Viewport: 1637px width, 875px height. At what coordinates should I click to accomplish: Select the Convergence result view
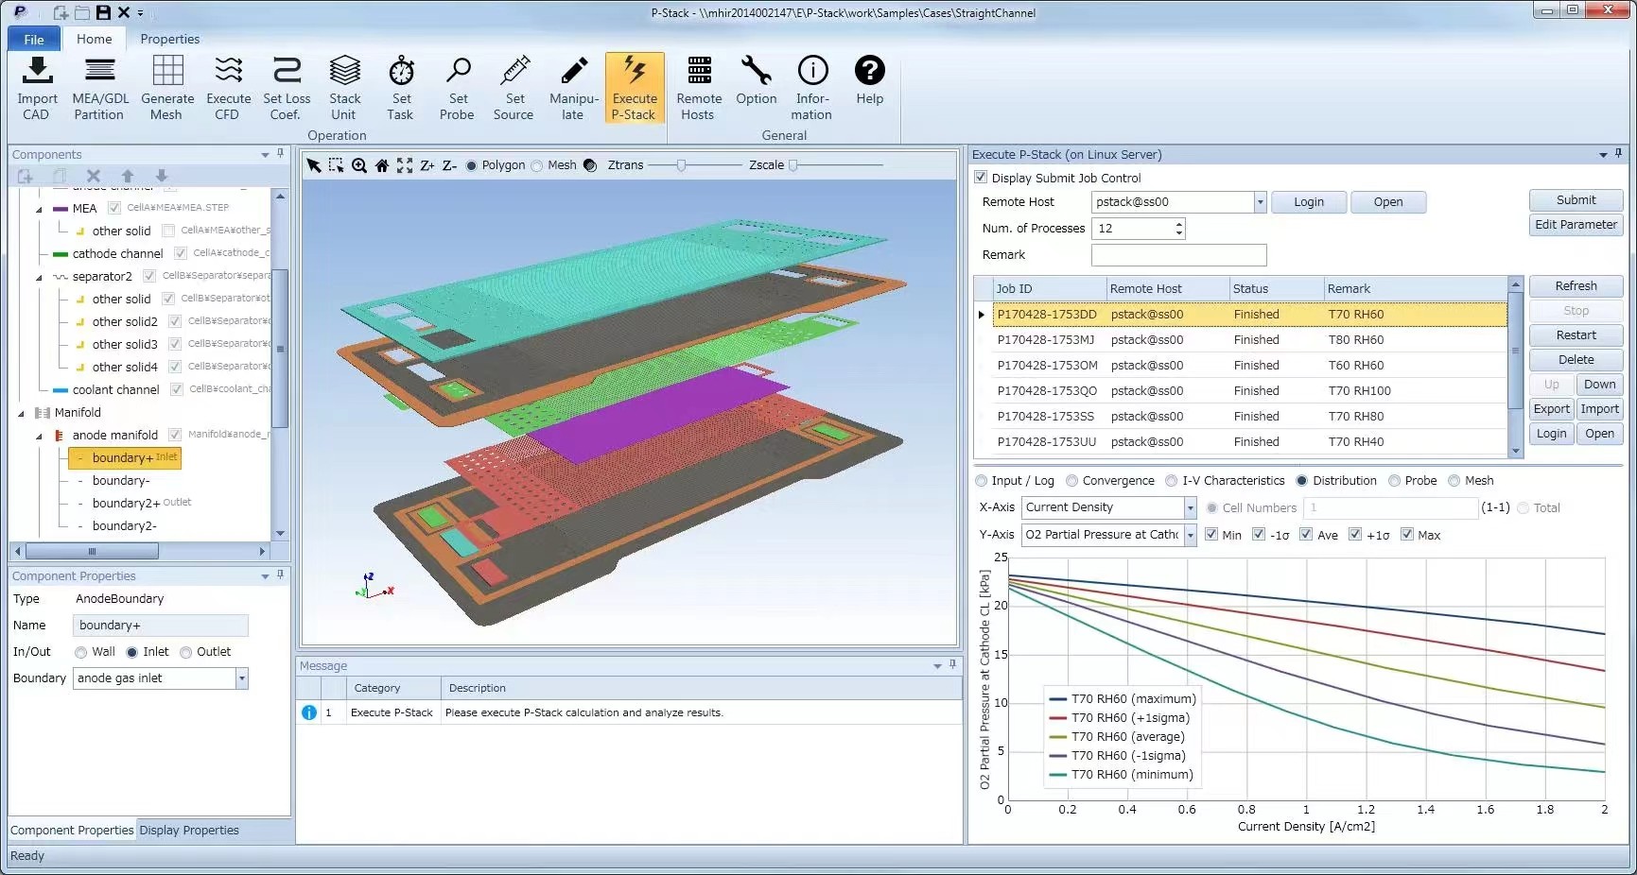[1071, 481]
